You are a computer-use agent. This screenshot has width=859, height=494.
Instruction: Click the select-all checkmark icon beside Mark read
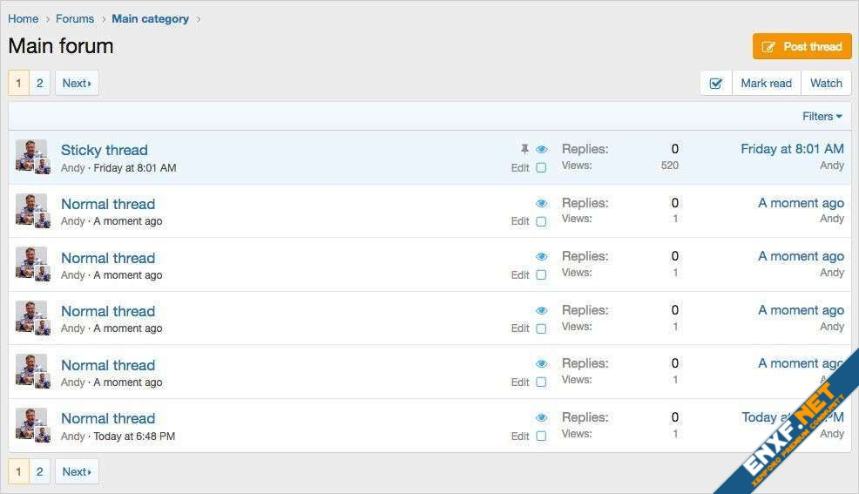(716, 84)
